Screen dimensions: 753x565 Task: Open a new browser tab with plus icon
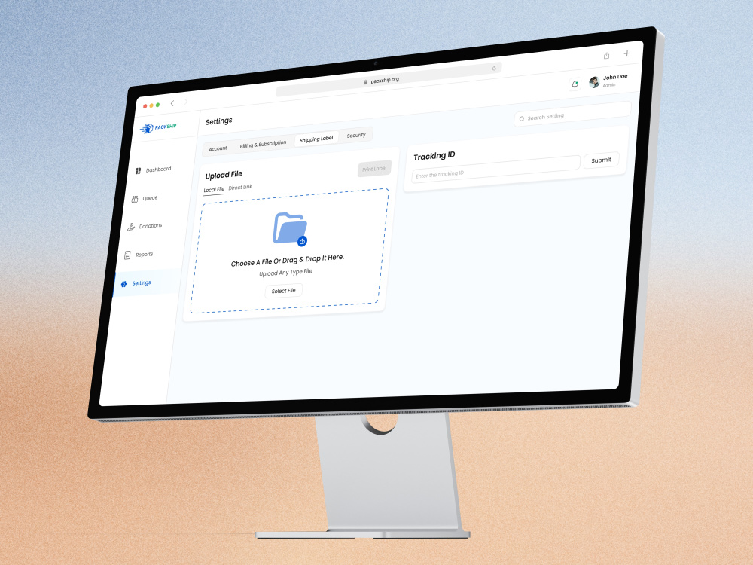coord(626,53)
